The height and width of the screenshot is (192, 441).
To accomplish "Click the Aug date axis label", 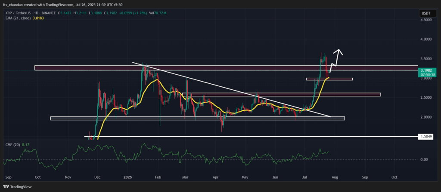I will click(335, 177).
